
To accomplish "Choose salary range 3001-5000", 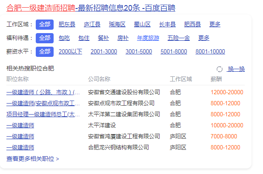I will tap(139, 52).
